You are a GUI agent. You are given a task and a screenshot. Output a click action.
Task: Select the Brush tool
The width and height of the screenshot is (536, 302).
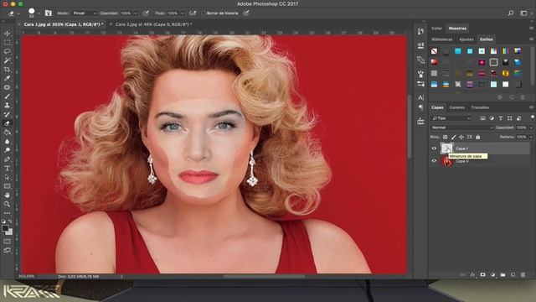click(x=7, y=96)
